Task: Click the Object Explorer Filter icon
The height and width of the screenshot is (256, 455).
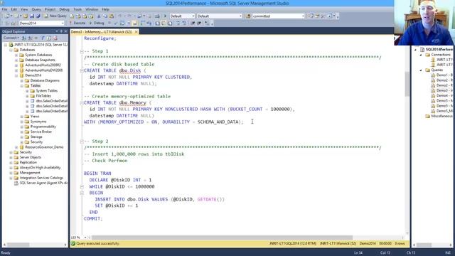Action: click(x=43, y=38)
